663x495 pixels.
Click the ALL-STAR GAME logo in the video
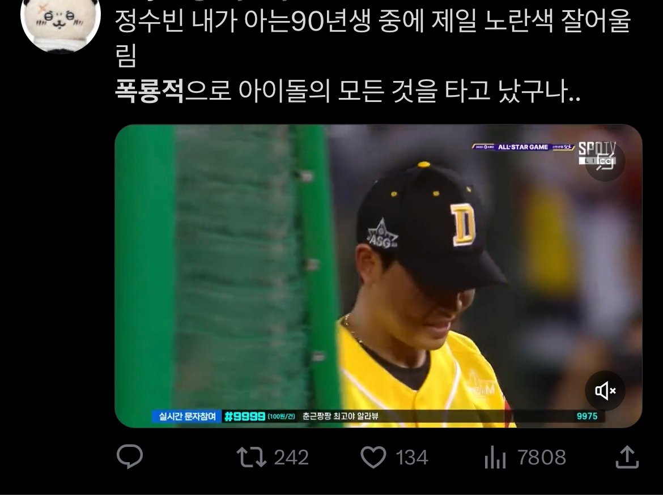[523, 147]
